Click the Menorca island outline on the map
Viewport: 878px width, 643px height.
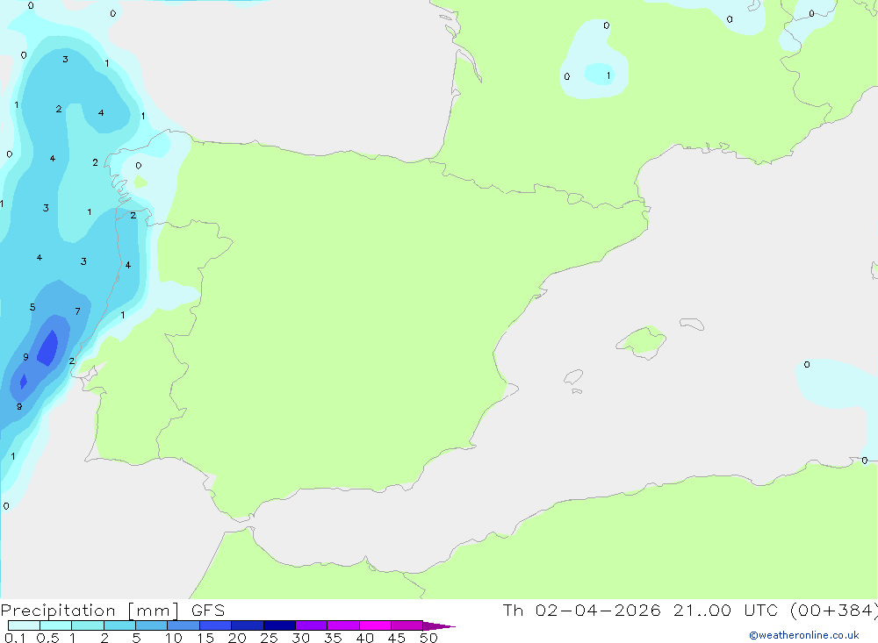click(x=692, y=324)
